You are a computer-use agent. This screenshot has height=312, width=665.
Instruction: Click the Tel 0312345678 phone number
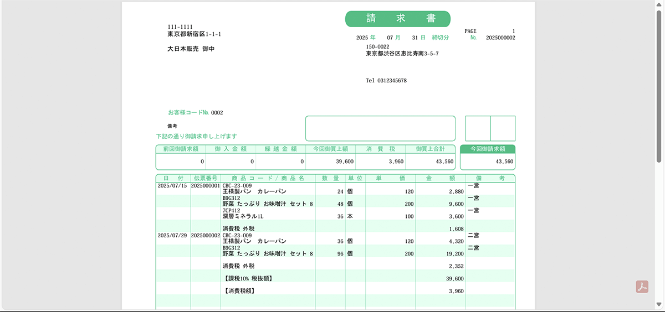386,81
